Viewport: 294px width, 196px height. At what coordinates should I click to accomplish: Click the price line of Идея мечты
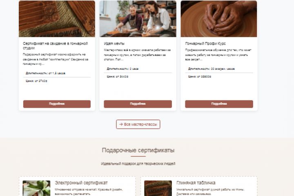pos(118,76)
